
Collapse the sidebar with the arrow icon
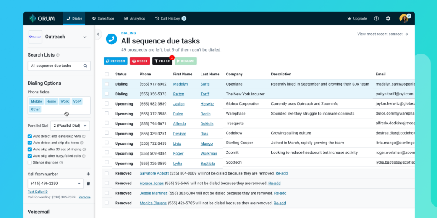98,34
